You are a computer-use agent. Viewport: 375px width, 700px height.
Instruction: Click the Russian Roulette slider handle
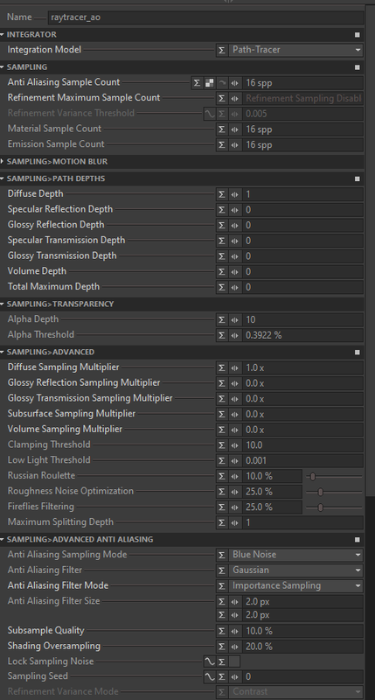coord(313,476)
